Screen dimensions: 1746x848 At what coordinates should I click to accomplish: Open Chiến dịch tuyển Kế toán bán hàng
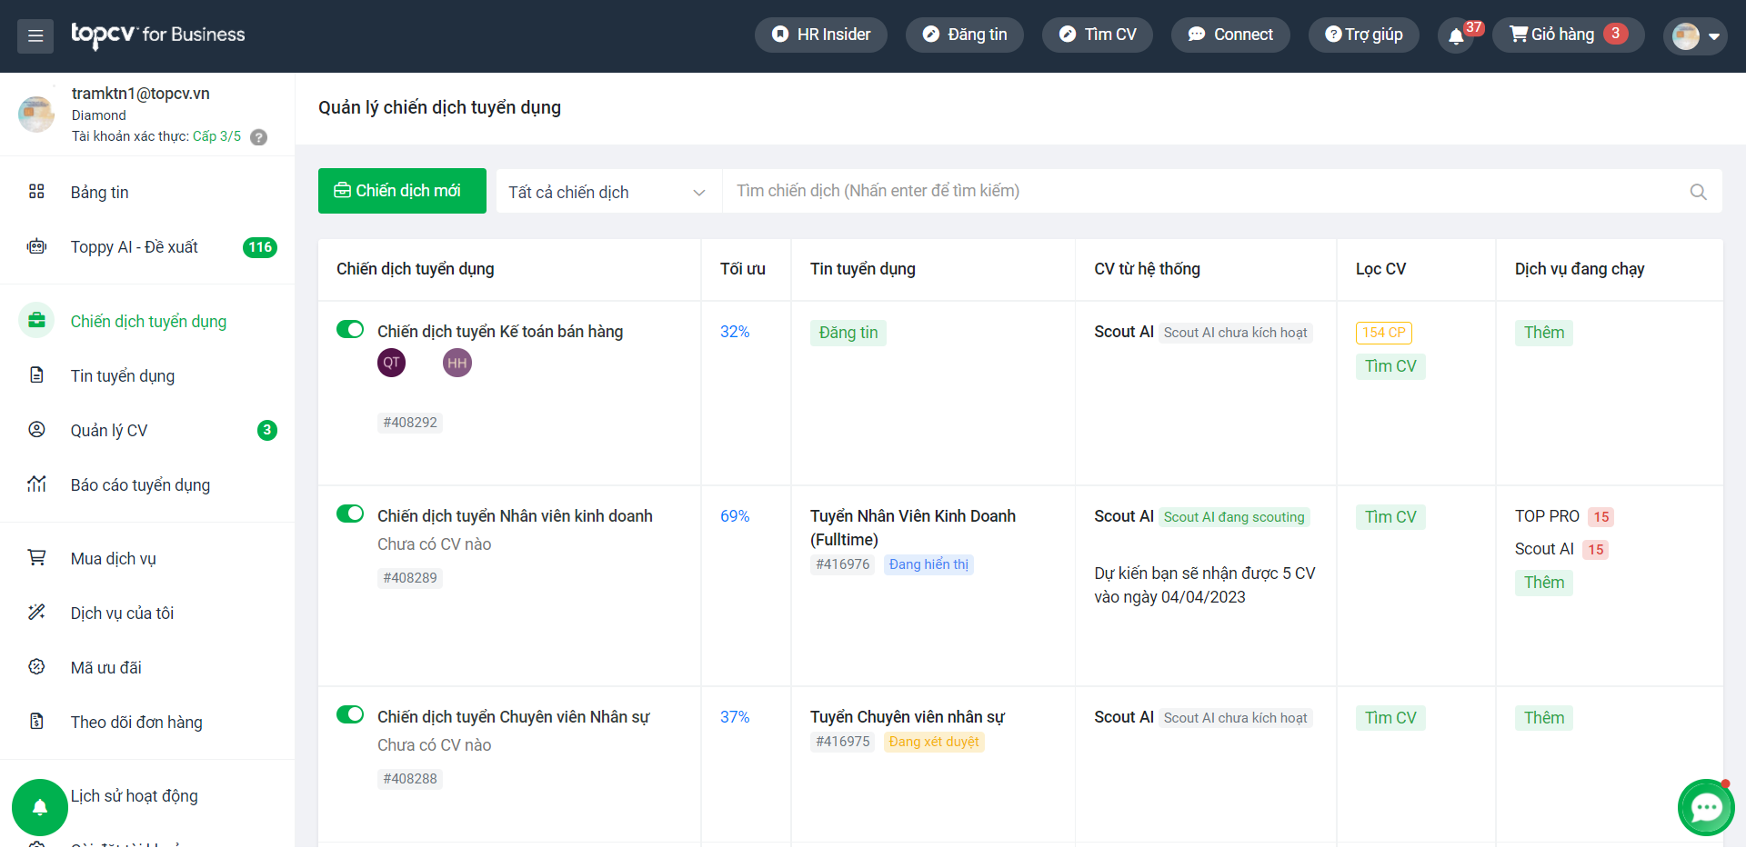point(500,332)
